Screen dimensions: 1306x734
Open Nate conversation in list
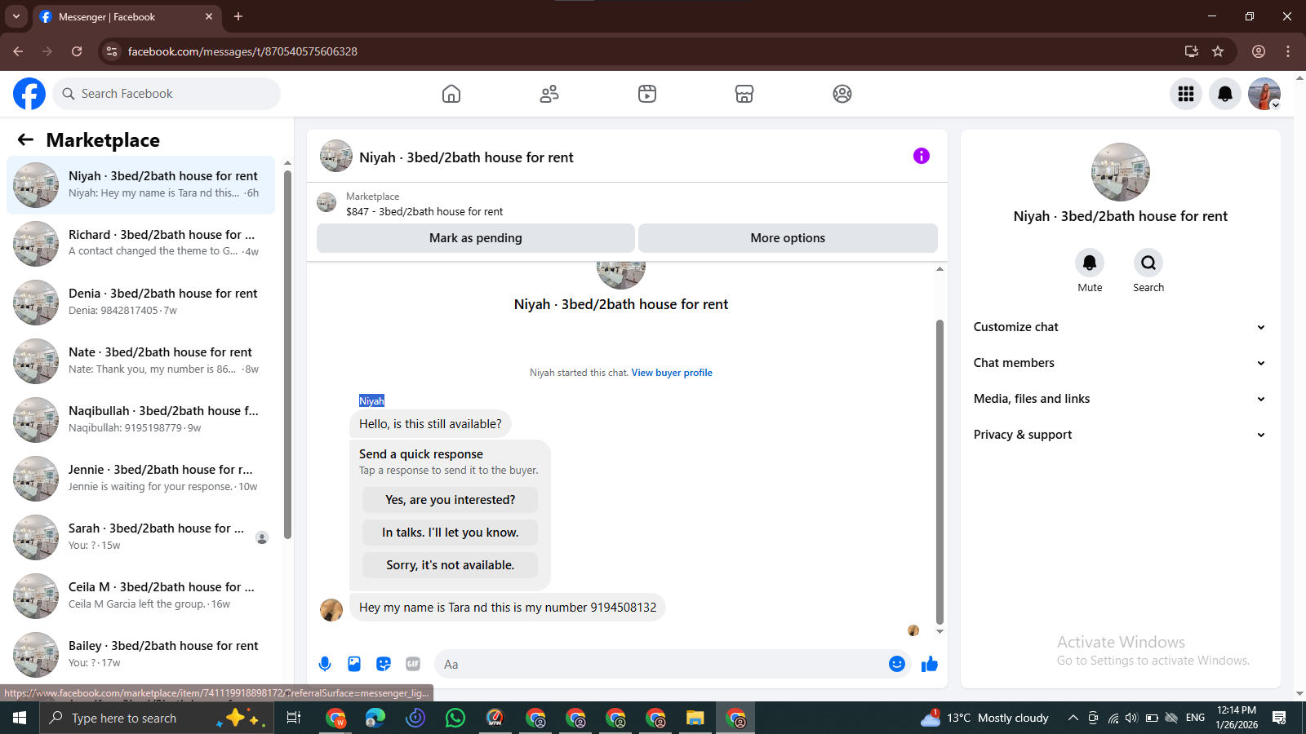point(140,360)
